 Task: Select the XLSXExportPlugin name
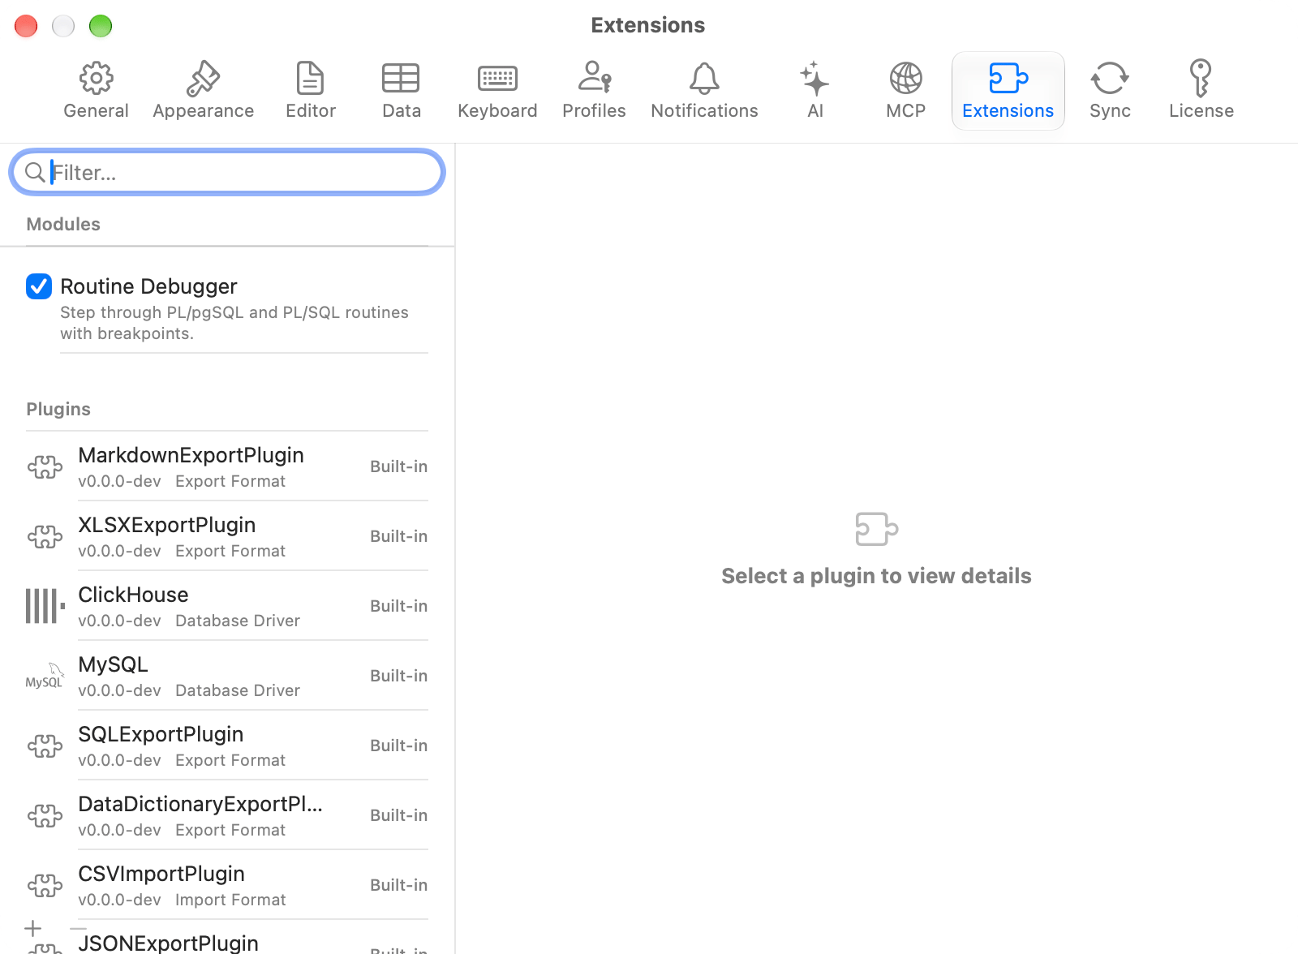pos(166,525)
